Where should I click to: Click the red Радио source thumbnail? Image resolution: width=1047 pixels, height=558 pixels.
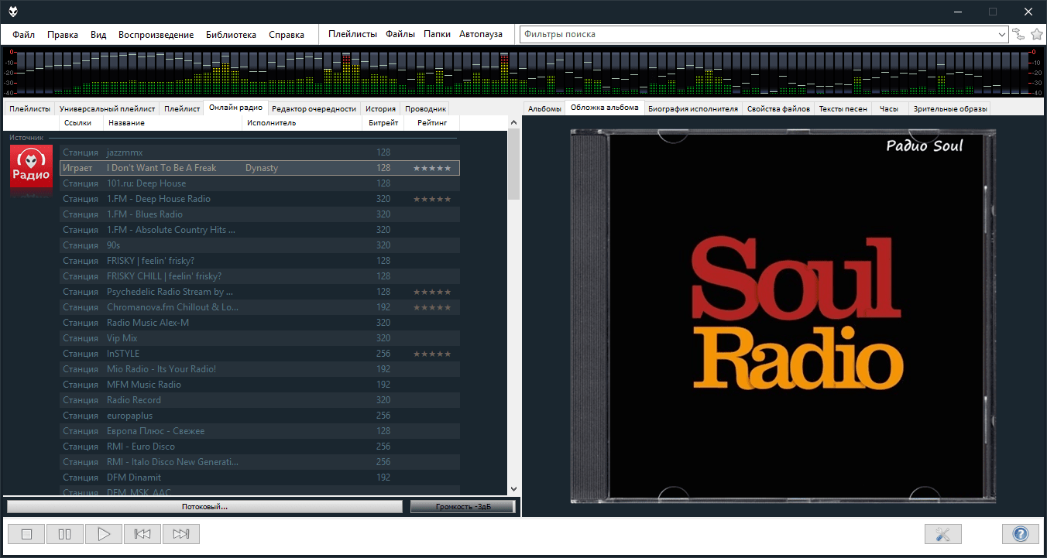pos(31,167)
